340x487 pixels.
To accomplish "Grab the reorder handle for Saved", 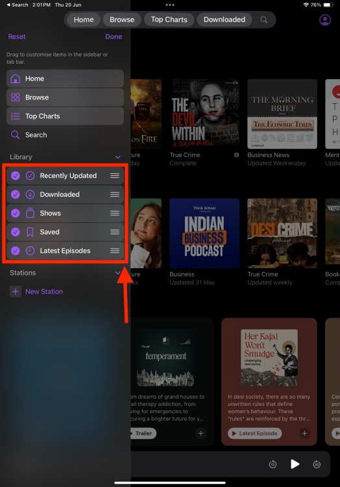I will pyautogui.click(x=115, y=232).
